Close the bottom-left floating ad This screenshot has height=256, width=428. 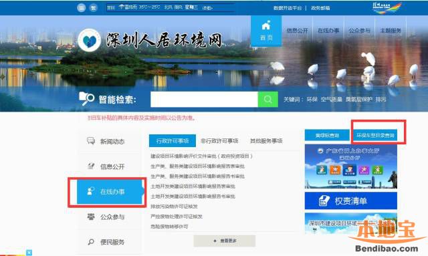click(x=29, y=253)
